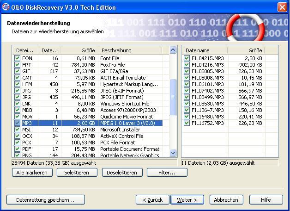Uncheck FIL04216.MP3 file checkbox
The image size is (290, 211).
click(x=187, y=65)
